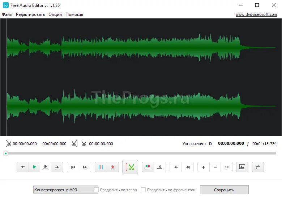Open the cover image picture button
Viewport: 282px width, 200px height.
point(242,167)
